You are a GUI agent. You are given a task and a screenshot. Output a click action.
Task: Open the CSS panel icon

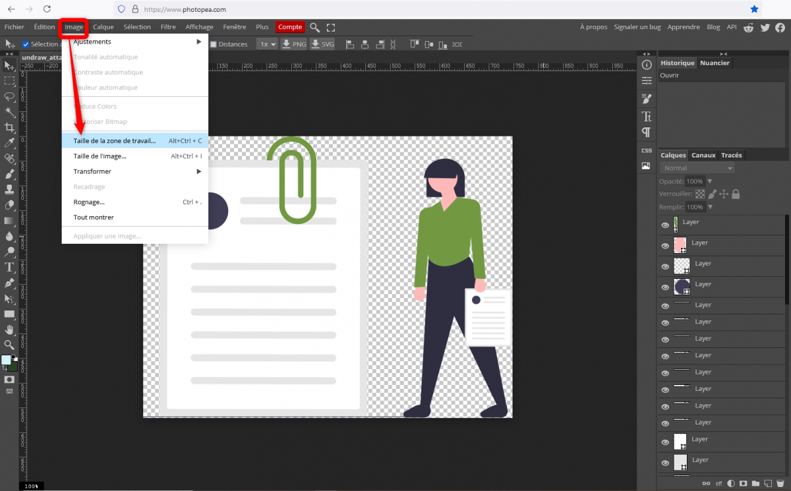tap(647, 150)
